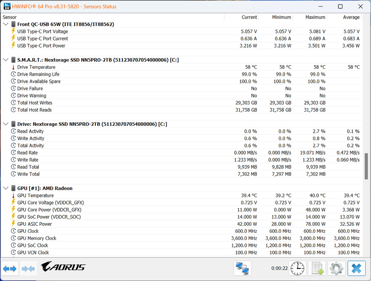The height and width of the screenshot is (281, 371).
Task: Click the Drive Available Spare clock icon
Action: click(13, 81)
